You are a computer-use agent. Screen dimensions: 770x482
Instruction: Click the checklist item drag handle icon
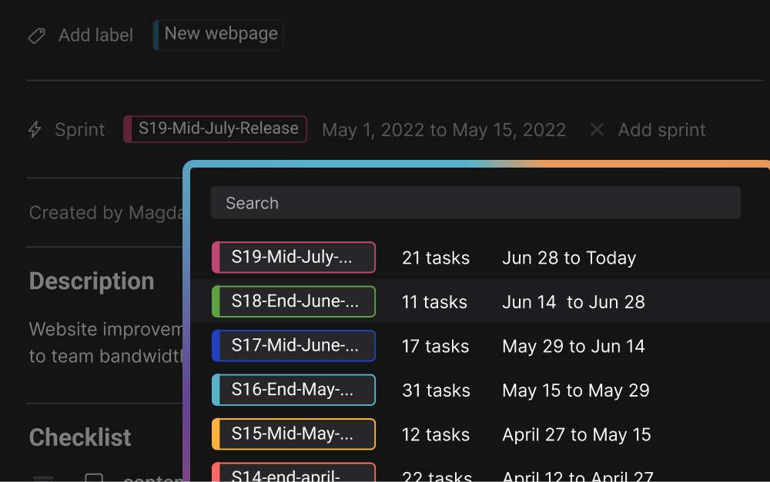coord(44,478)
